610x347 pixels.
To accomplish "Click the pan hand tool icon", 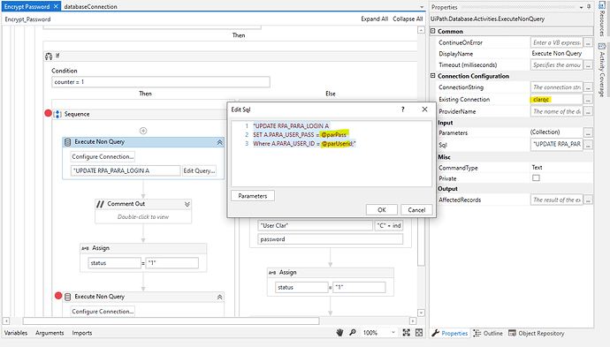I will (339, 333).
